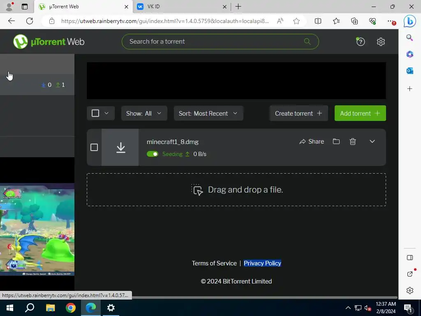Click the search magnifier in torrent search
This screenshot has height=316, width=421.
pyautogui.click(x=307, y=42)
